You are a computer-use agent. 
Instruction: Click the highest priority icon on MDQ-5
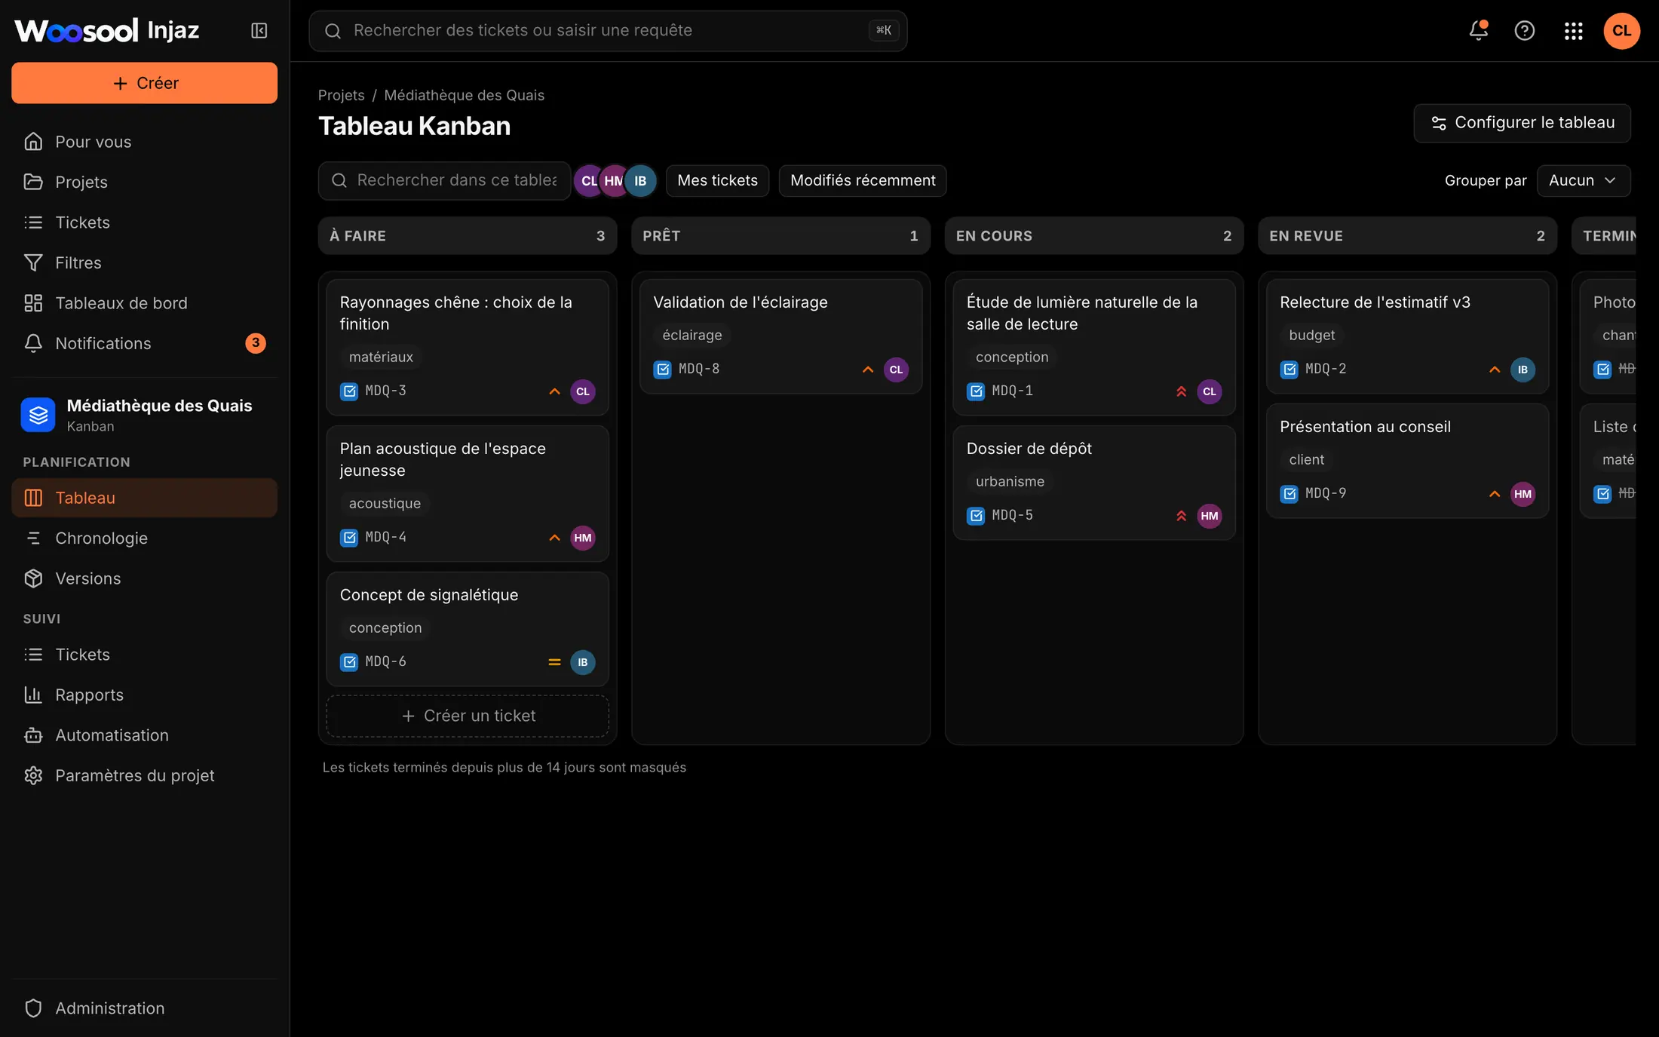(1181, 516)
